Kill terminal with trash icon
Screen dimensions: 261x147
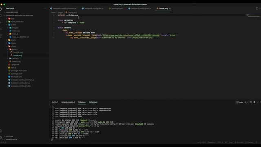click(254, 102)
